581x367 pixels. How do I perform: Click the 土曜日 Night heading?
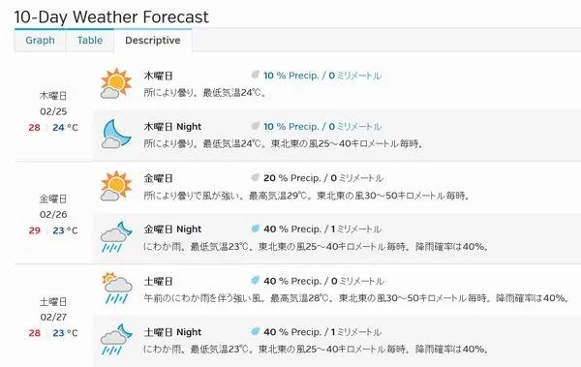coord(172,332)
